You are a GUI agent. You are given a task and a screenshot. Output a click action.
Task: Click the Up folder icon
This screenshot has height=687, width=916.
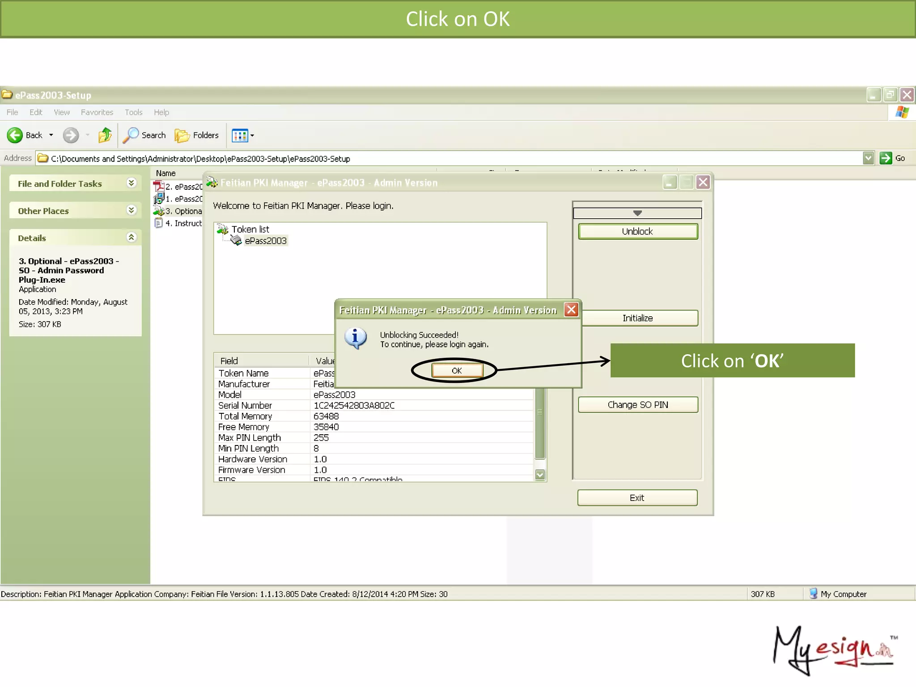pyautogui.click(x=105, y=135)
